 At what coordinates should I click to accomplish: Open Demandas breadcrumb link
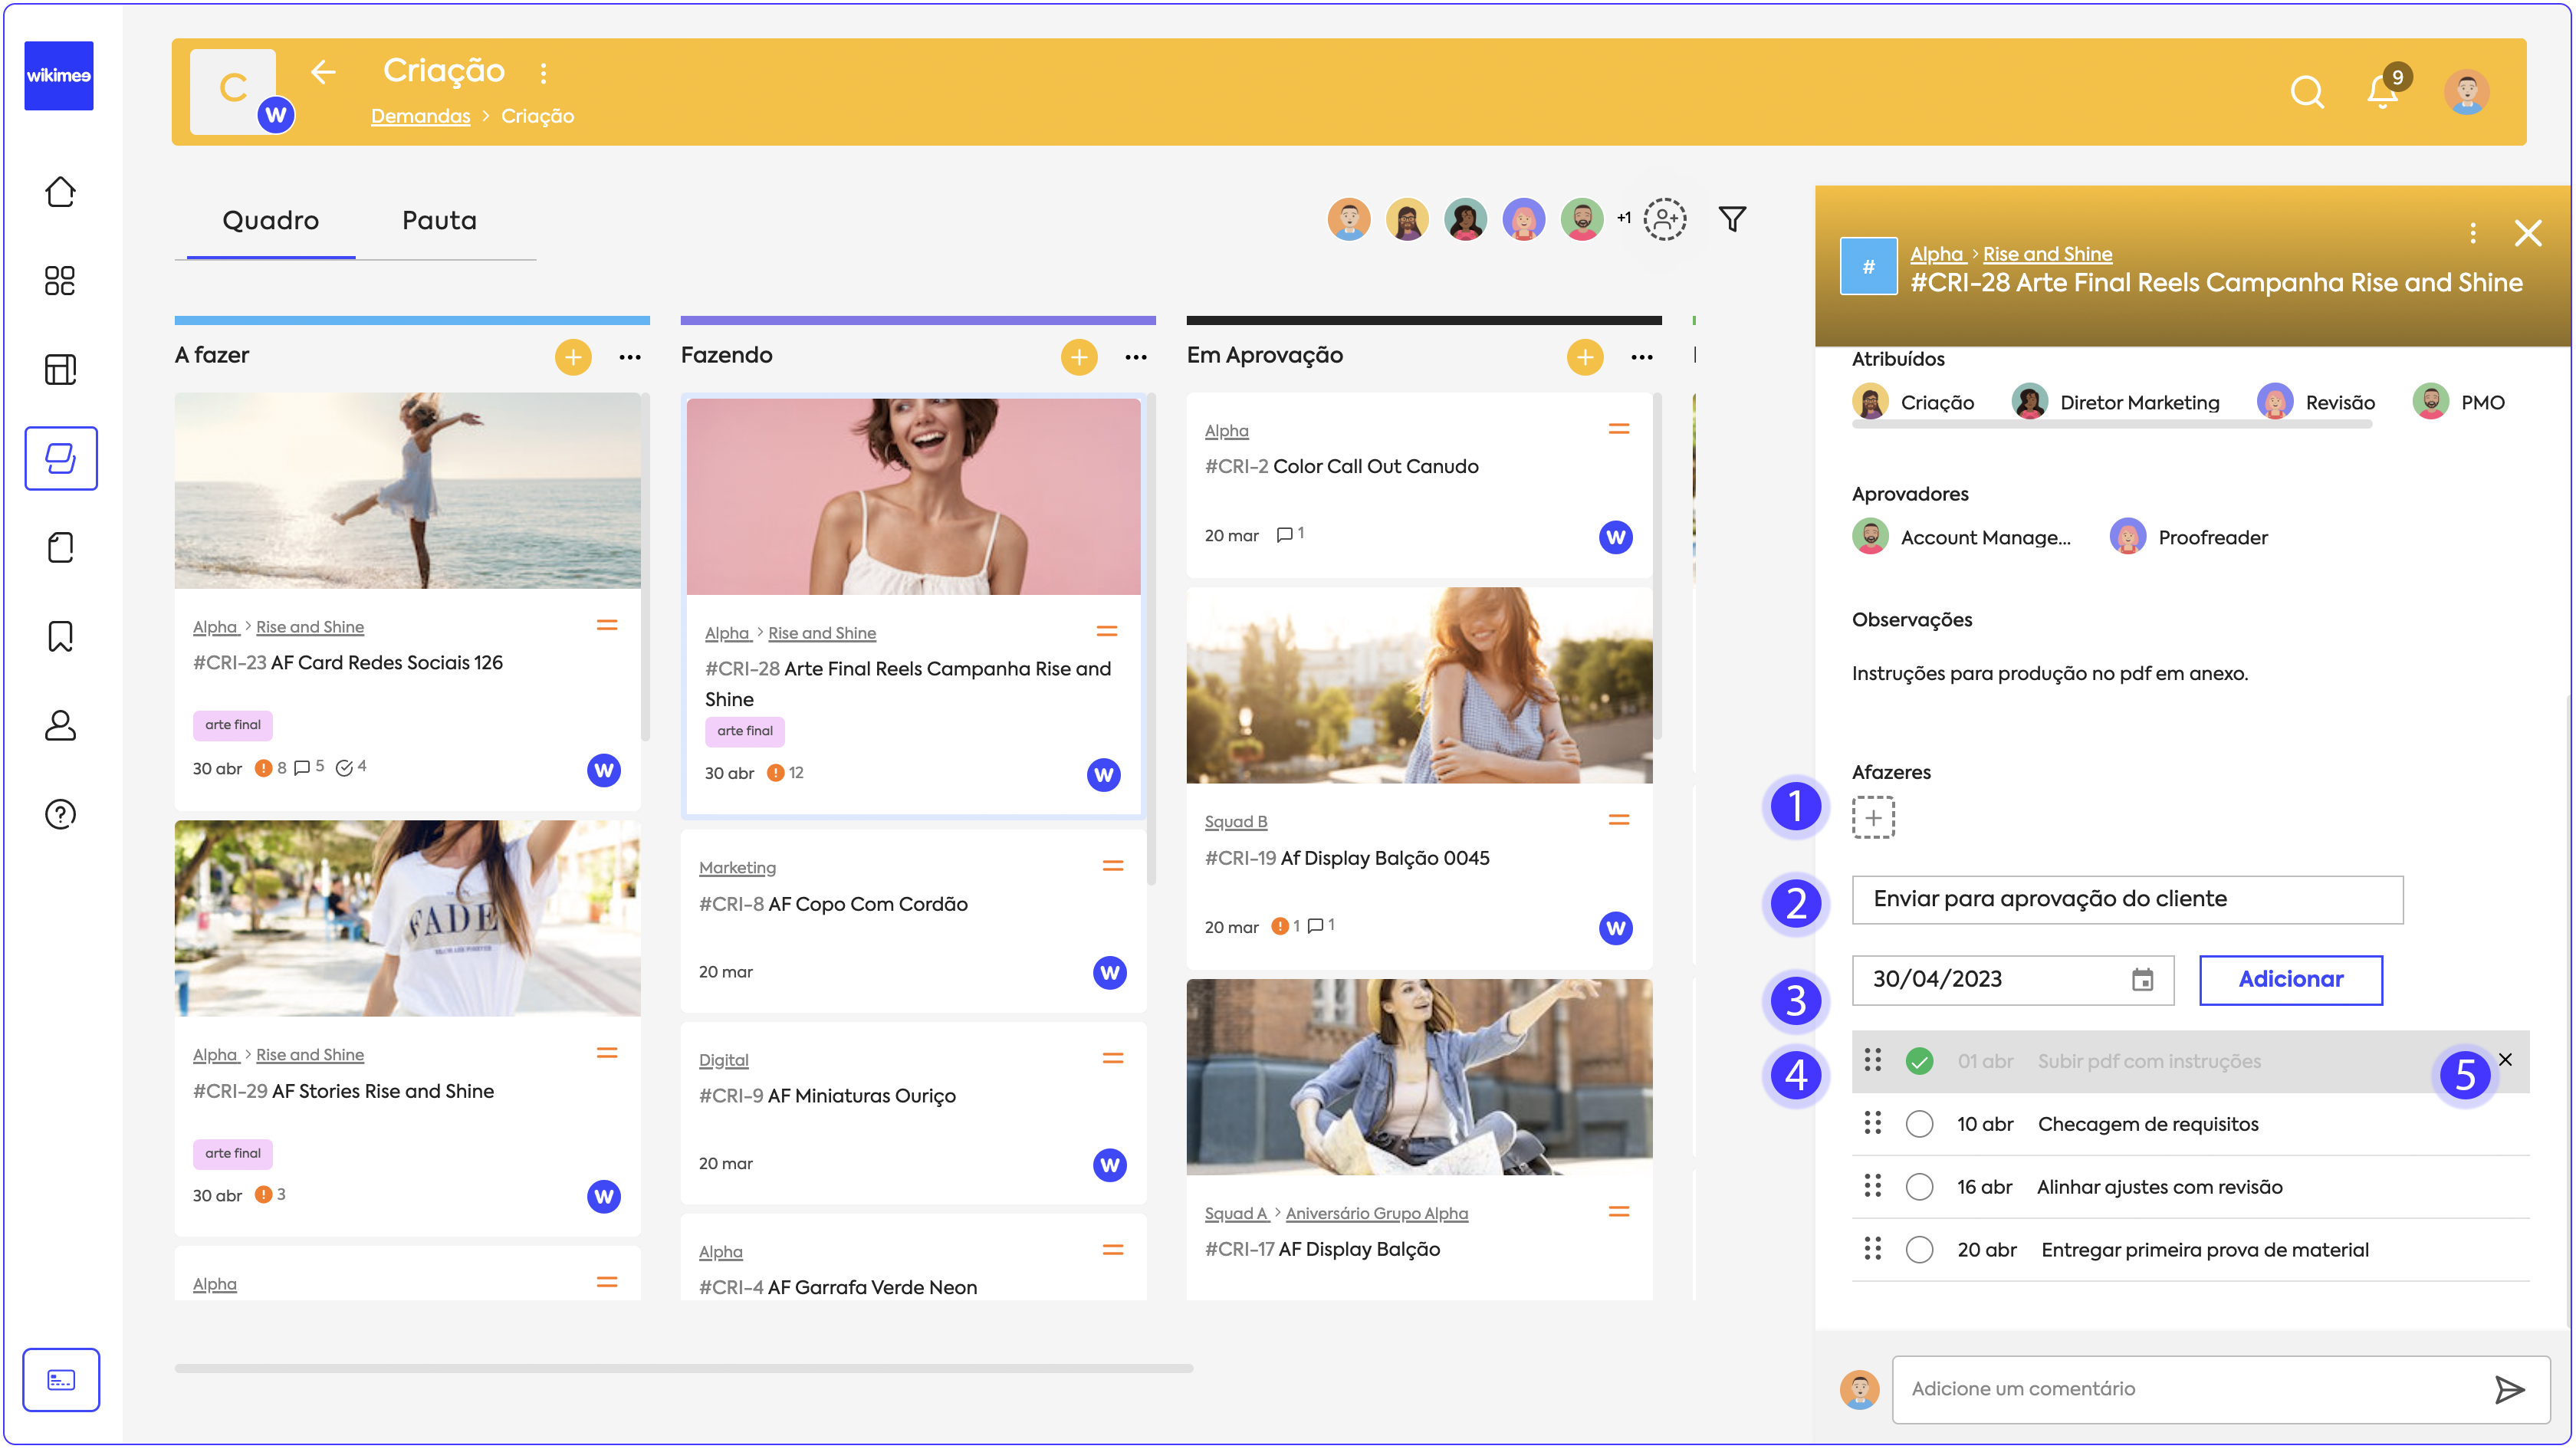point(420,116)
